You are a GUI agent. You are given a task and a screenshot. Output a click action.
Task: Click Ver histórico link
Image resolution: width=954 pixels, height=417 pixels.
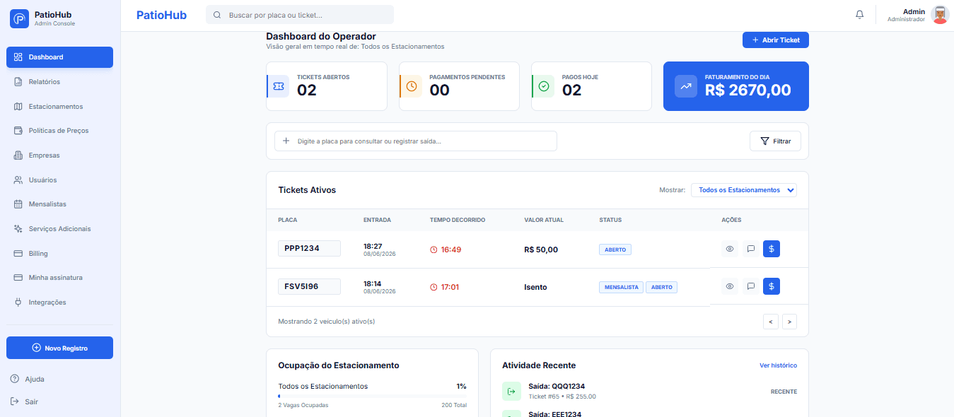(778, 365)
